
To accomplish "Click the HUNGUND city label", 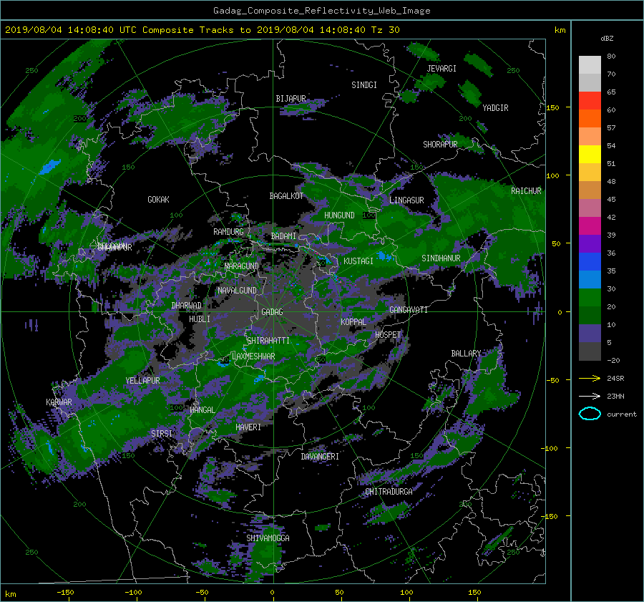I will pyautogui.click(x=339, y=215).
